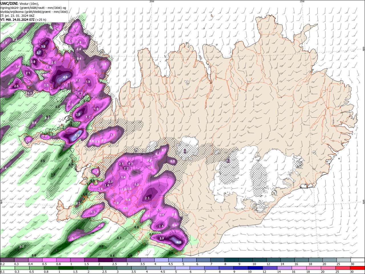Image resolution: width=365 pixels, height=274 pixels.
Task: Click the 2.3 precipitation value on the map
Action: pyautogui.click(x=147, y=198)
